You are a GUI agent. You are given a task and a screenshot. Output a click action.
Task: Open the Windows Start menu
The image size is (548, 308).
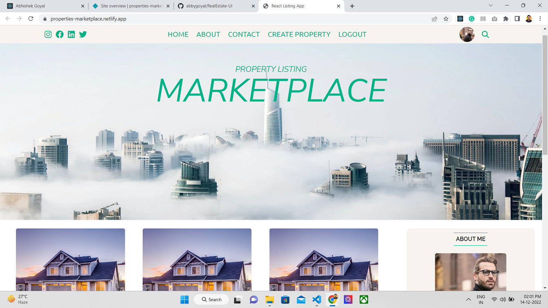tap(185, 299)
